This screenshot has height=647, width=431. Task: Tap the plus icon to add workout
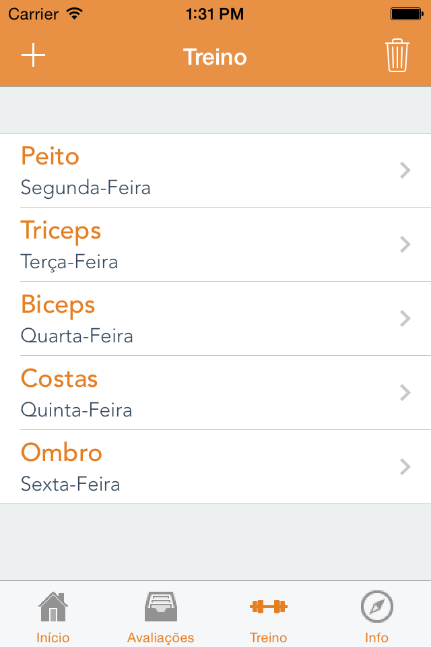(33, 56)
